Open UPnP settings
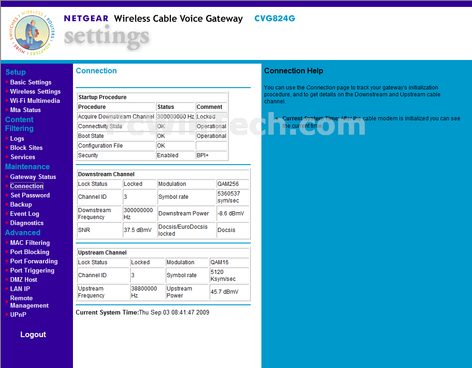This screenshot has height=368, width=472. (18, 315)
